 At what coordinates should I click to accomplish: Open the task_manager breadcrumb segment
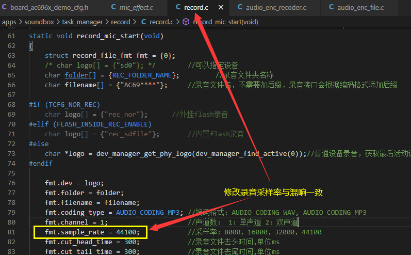click(x=83, y=22)
